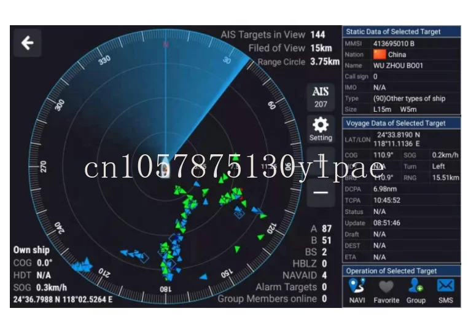The width and height of the screenshot is (468, 335).
Task: Select Operation of Selected Target header
Action: point(402,270)
